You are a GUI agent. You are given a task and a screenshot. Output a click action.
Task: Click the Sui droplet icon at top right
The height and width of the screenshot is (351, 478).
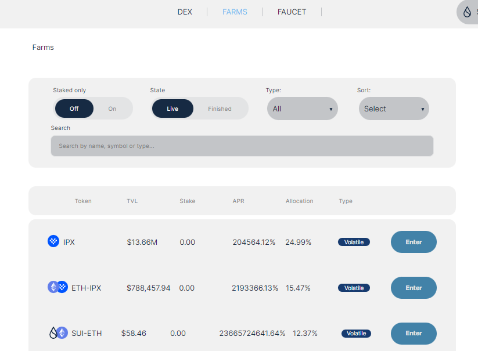tap(468, 12)
